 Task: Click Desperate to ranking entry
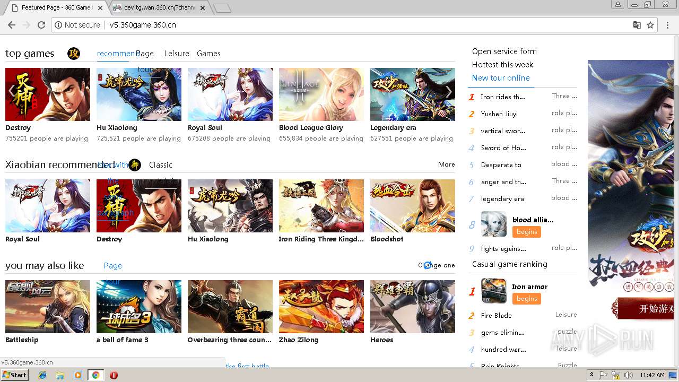pyautogui.click(x=501, y=165)
